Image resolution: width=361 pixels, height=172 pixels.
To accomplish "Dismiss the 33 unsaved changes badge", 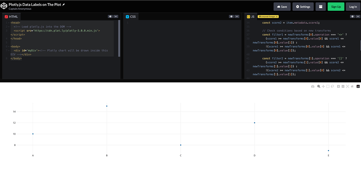I will pos(277,16).
